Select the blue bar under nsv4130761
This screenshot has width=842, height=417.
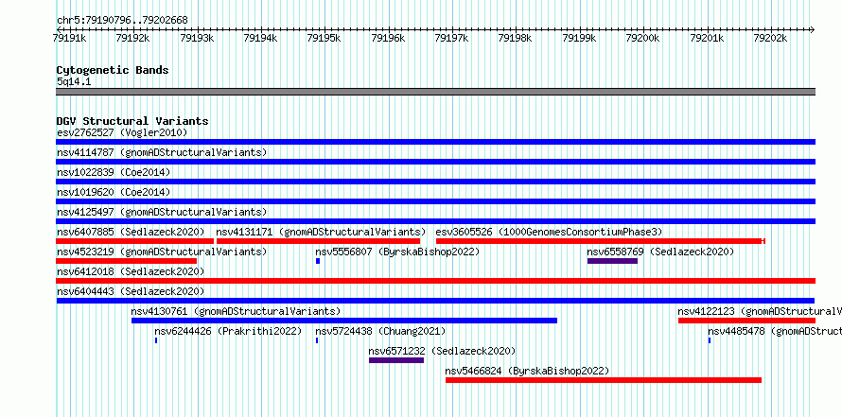[x=344, y=321]
